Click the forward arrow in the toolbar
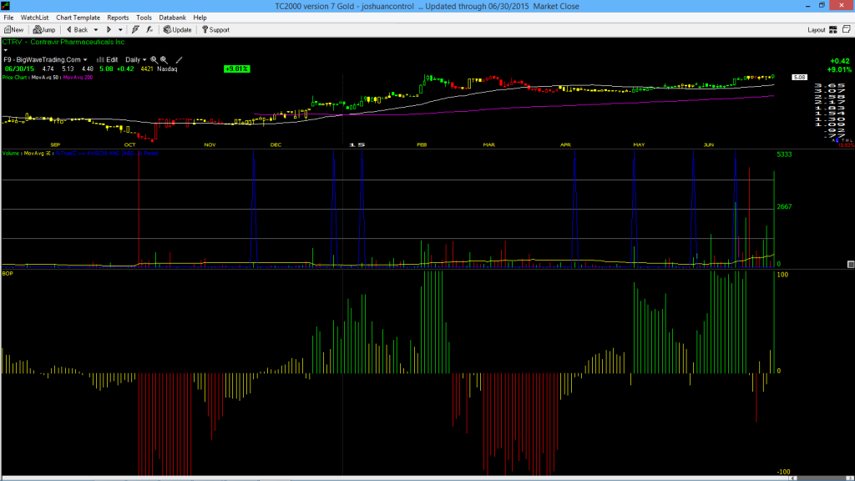This screenshot has width=855, height=481. [109, 30]
